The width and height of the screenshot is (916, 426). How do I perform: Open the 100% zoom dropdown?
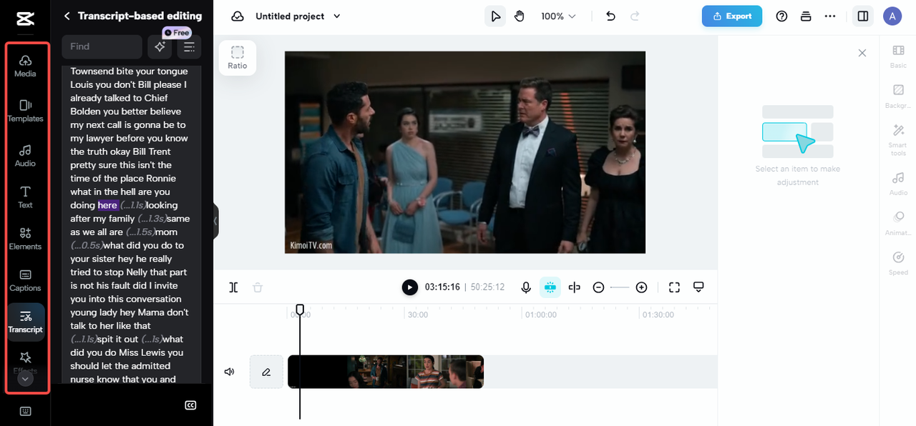click(x=558, y=16)
